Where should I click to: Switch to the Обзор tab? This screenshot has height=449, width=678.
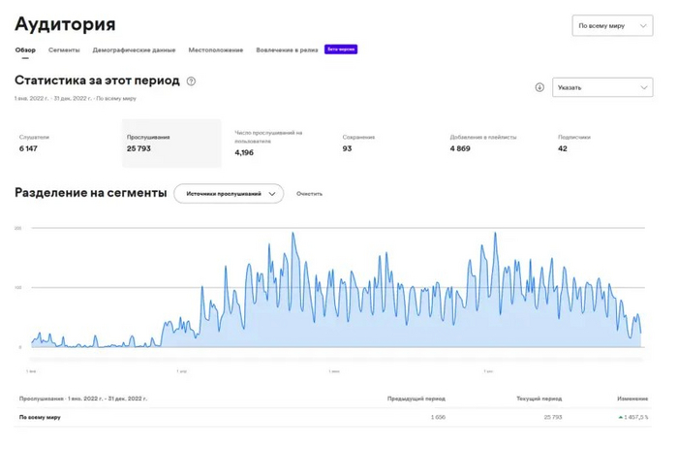(25, 49)
